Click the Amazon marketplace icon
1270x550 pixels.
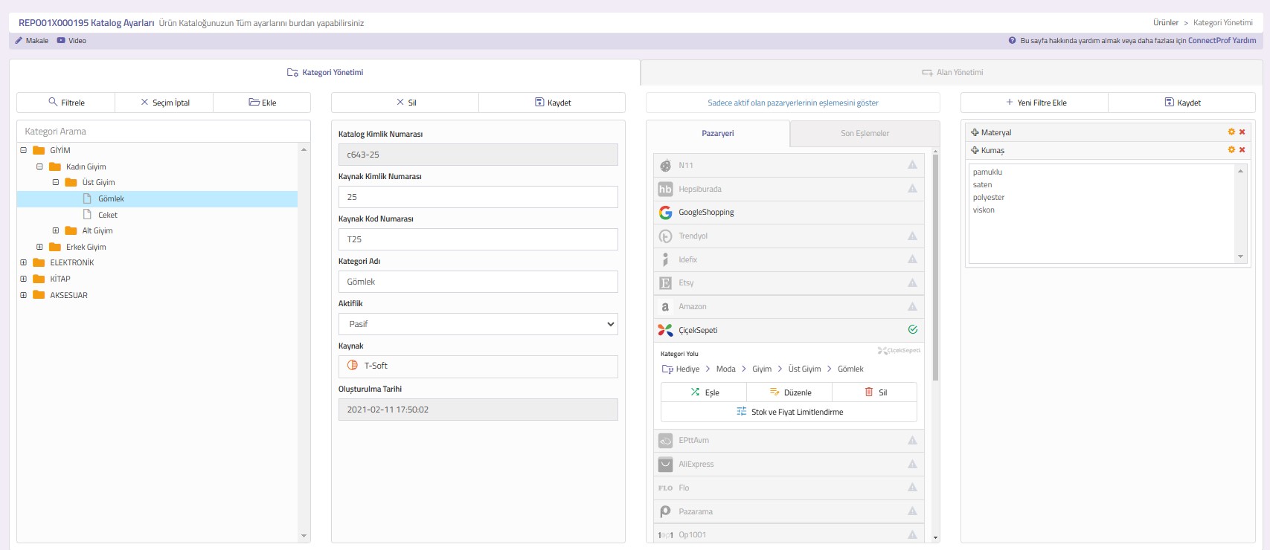[x=665, y=306]
